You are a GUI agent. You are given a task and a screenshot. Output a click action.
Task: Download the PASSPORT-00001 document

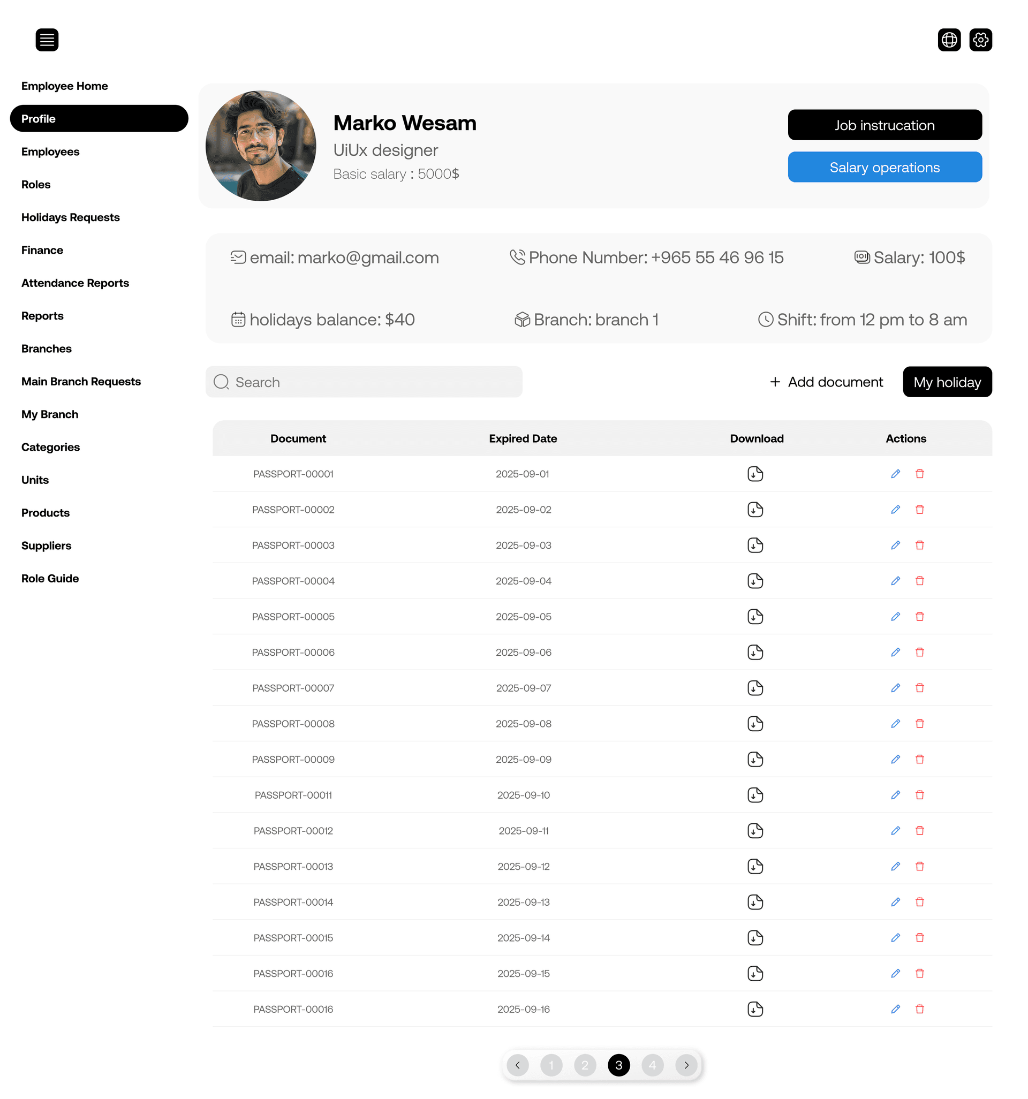coord(755,473)
